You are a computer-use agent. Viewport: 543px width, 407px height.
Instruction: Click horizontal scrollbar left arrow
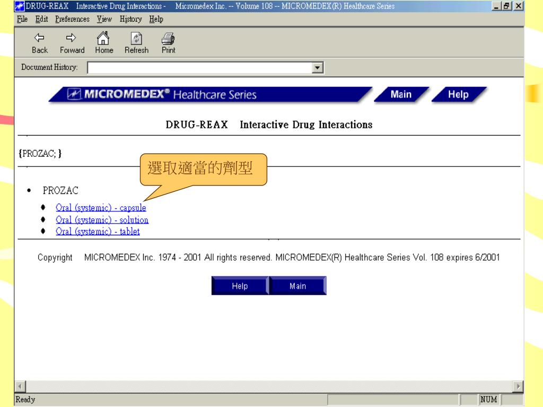[x=21, y=386]
